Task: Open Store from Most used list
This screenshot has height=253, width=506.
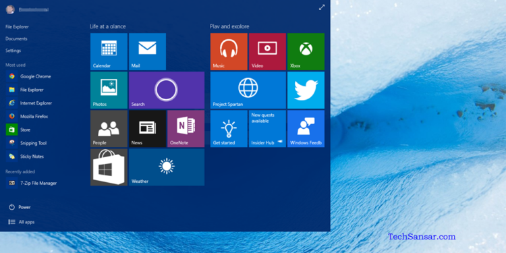Action: tap(18, 130)
